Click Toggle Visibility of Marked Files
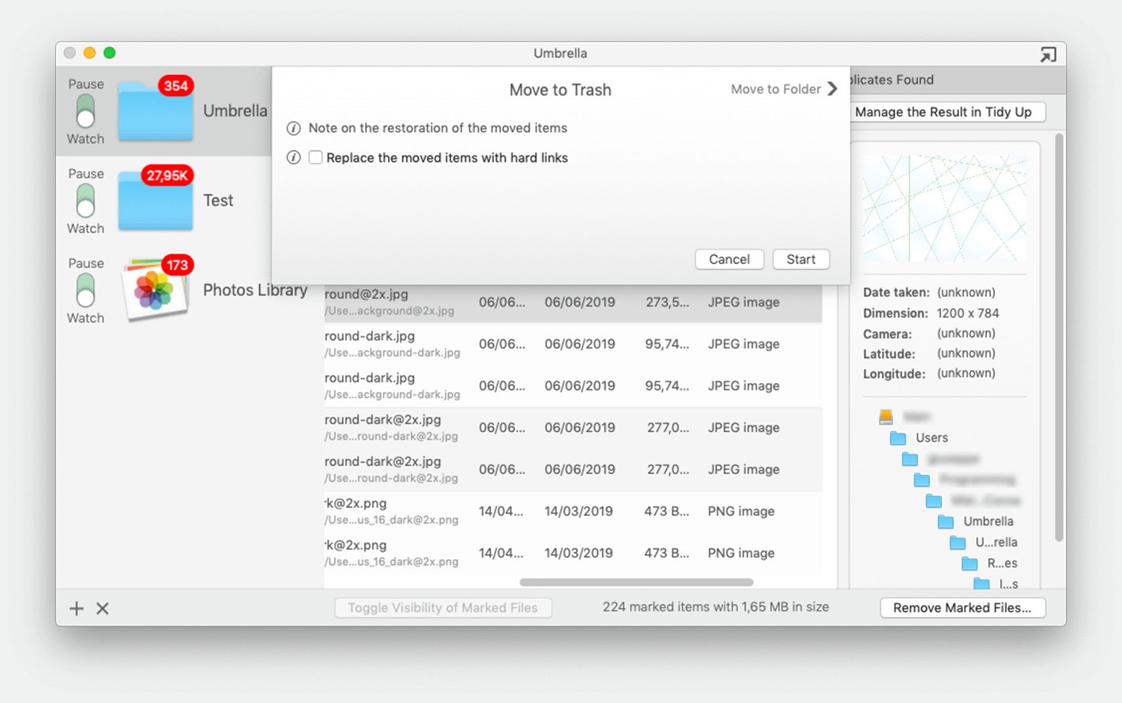Image resolution: width=1122 pixels, height=703 pixels. point(442,607)
